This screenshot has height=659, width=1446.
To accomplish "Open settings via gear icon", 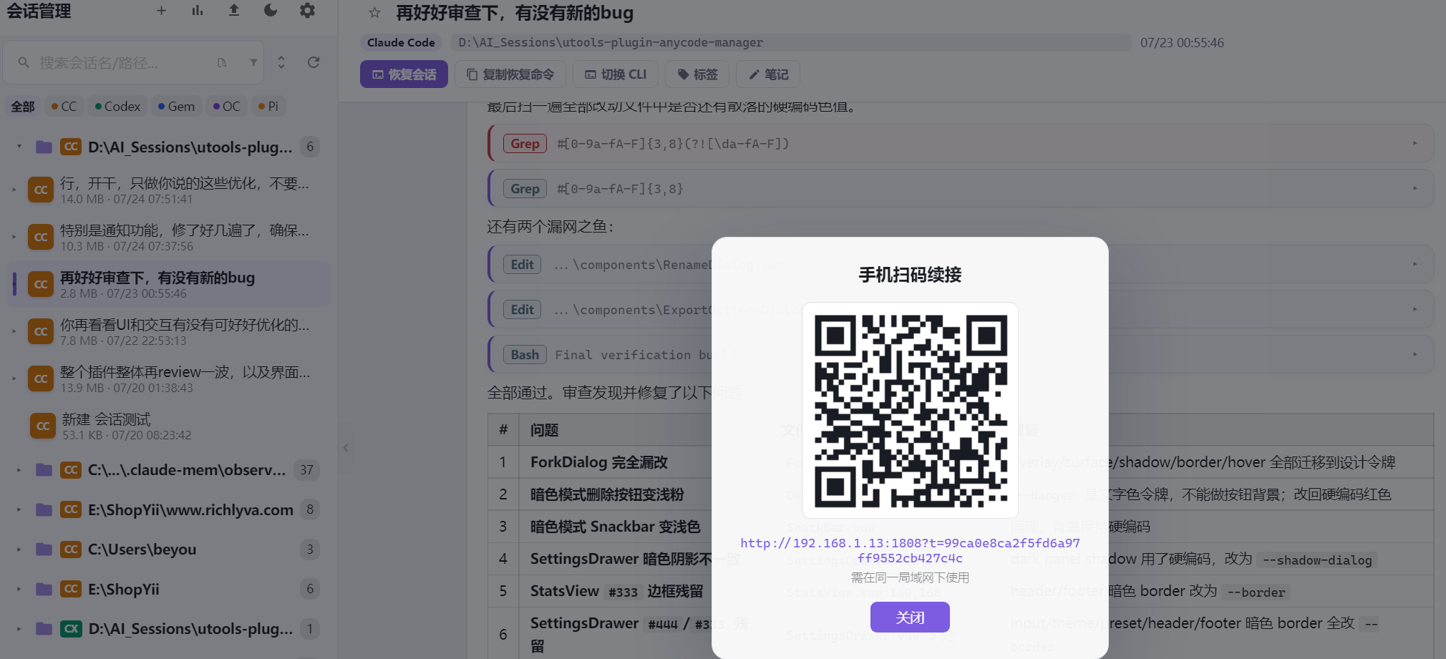I will click(307, 11).
